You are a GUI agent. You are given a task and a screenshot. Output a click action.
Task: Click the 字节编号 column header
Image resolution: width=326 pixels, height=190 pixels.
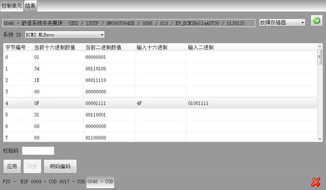(15, 48)
